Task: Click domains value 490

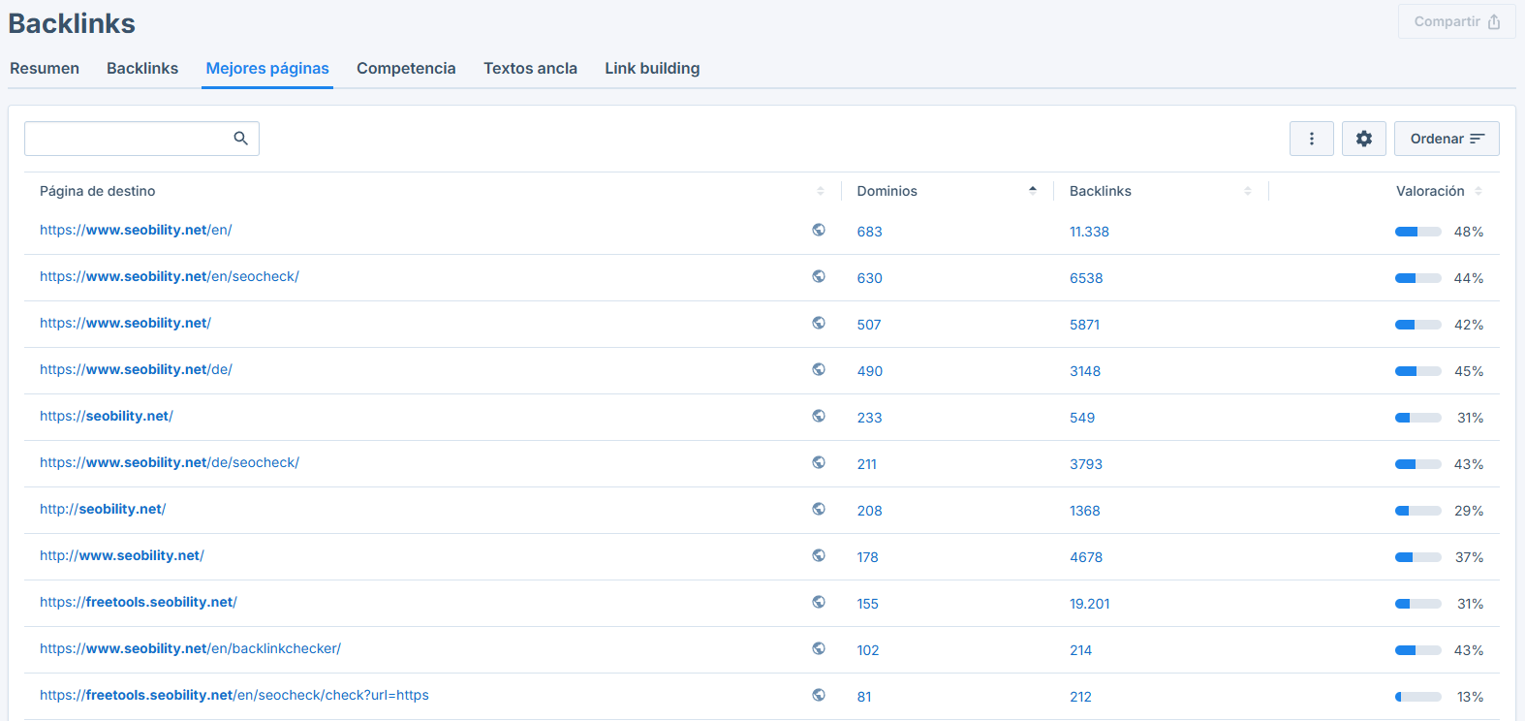Action: coord(870,371)
